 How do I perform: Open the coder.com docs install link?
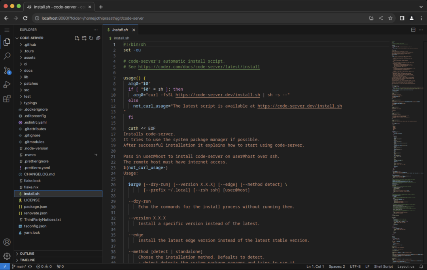coord(199,67)
